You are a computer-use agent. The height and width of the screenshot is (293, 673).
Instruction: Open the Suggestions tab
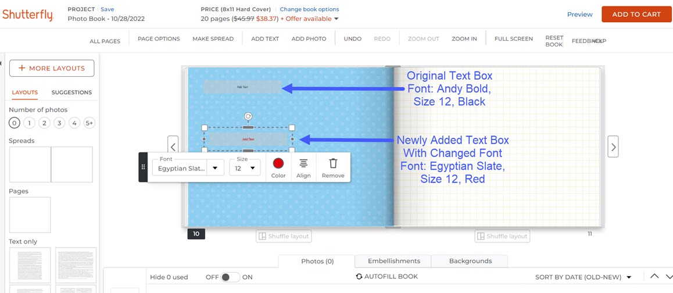(71, 92)
